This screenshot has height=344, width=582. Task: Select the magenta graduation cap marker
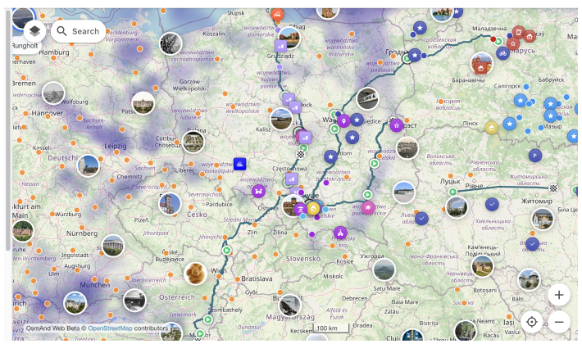(369, 207)
